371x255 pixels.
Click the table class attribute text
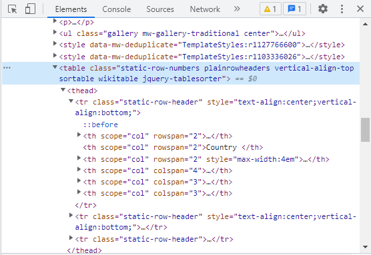click(206, 73)
